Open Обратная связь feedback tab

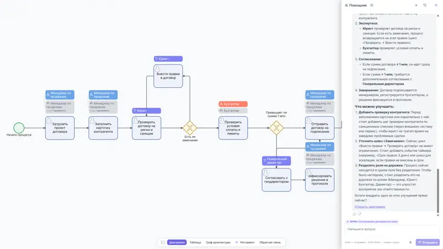pos(270,242)
